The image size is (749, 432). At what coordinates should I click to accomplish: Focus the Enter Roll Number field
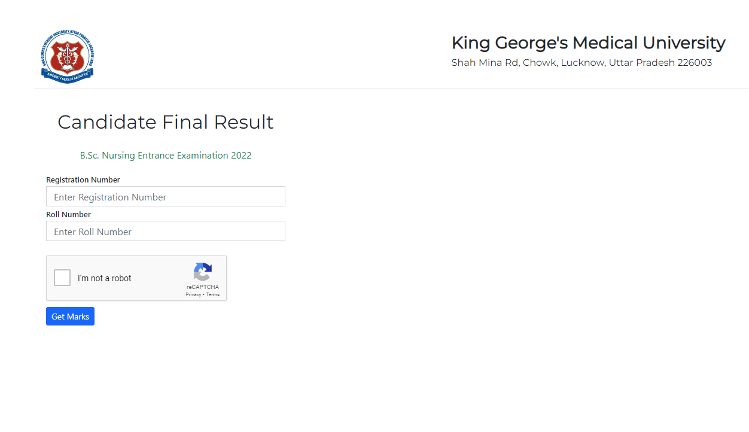tap(166, 232)
